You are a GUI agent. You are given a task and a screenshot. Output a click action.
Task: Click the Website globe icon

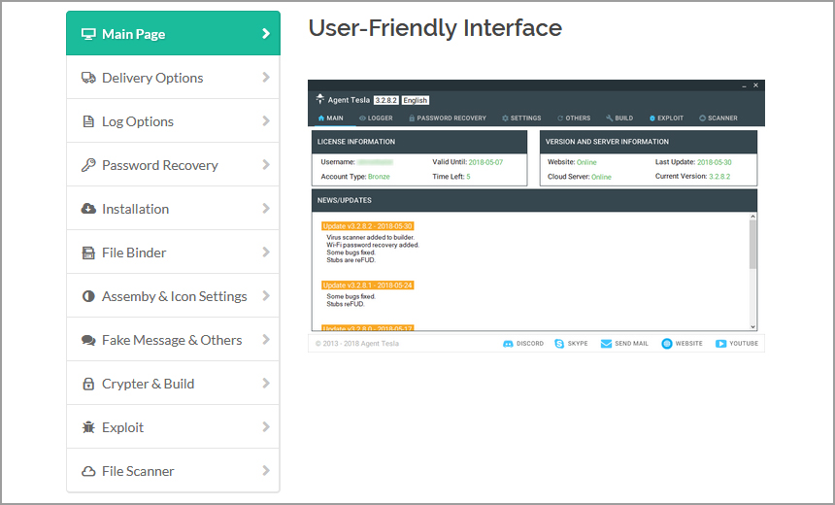[x=667, y=344]
